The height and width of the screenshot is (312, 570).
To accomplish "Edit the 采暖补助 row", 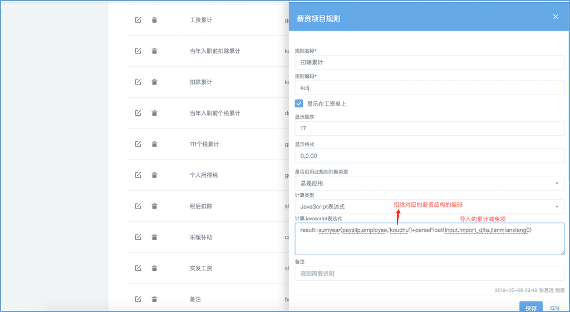I will click(138, 237).
